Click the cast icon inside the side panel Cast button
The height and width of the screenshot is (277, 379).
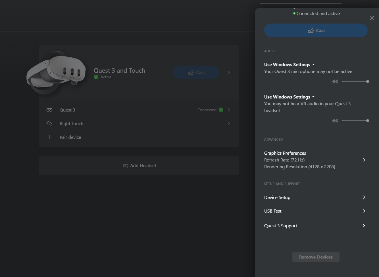pyautogui.click(x=311, y=30)
